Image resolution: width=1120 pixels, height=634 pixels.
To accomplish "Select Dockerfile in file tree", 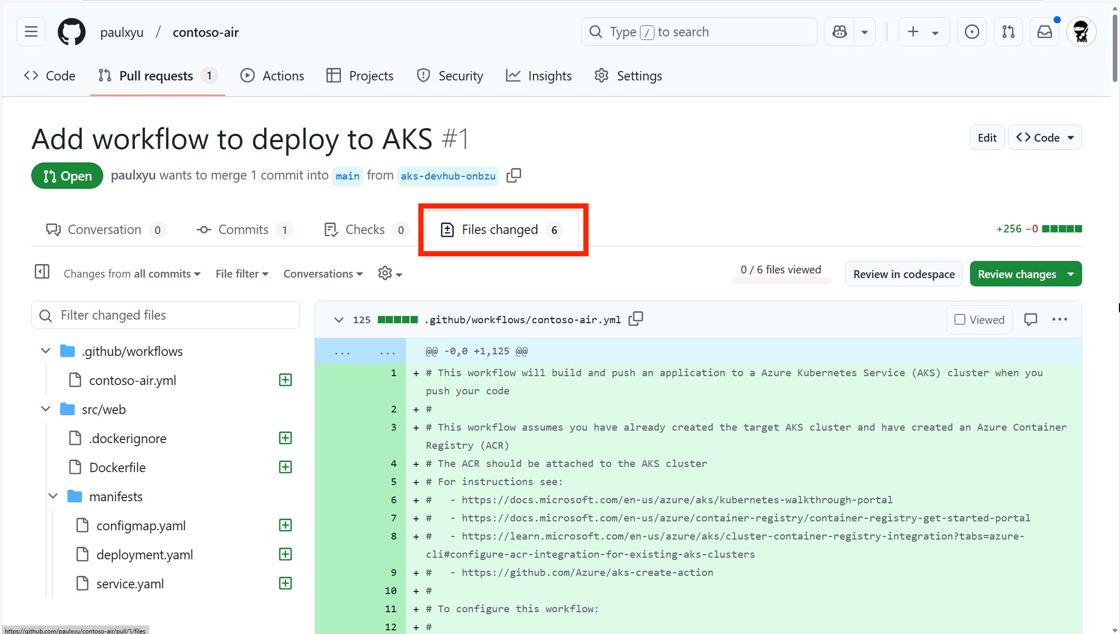I will 117,467.
